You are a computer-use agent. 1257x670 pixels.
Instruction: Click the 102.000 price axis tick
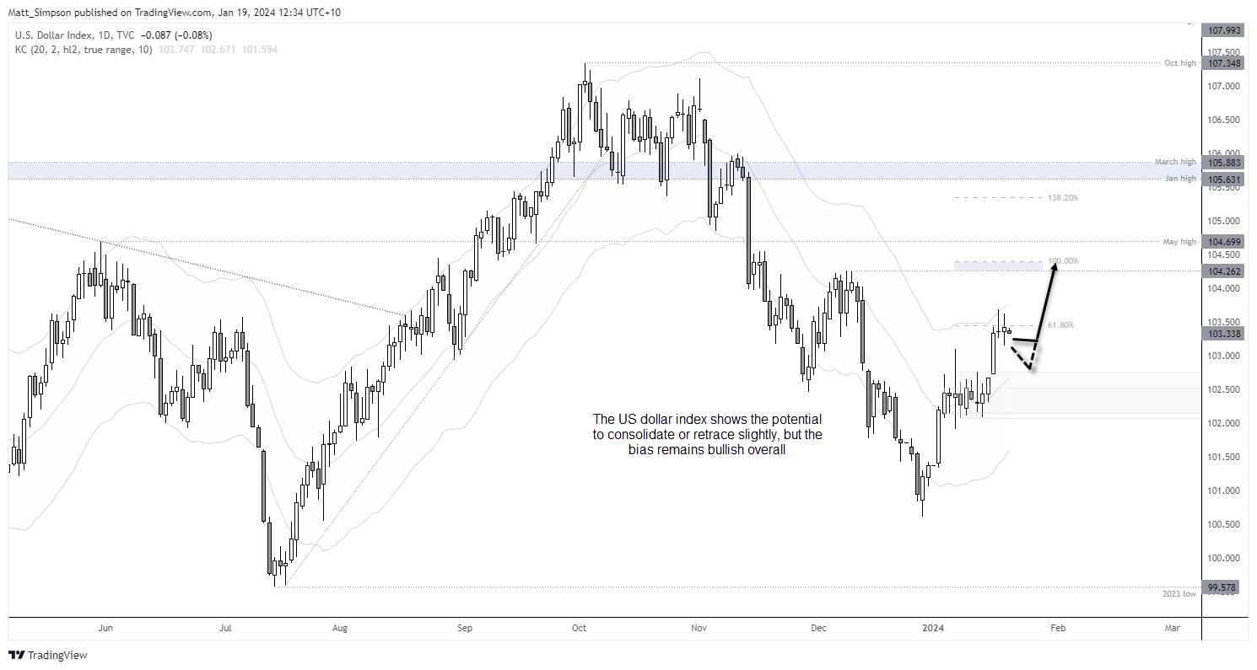[1222, 423]
